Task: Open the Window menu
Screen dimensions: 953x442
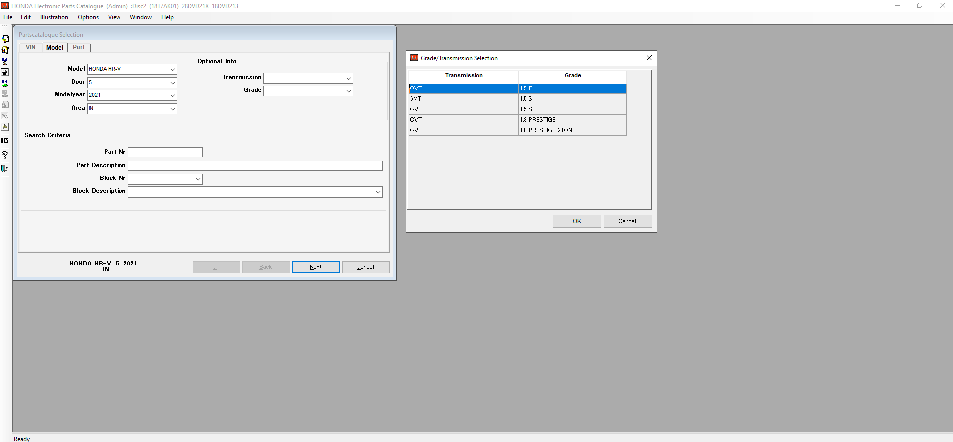Action: tap(141, 17)
